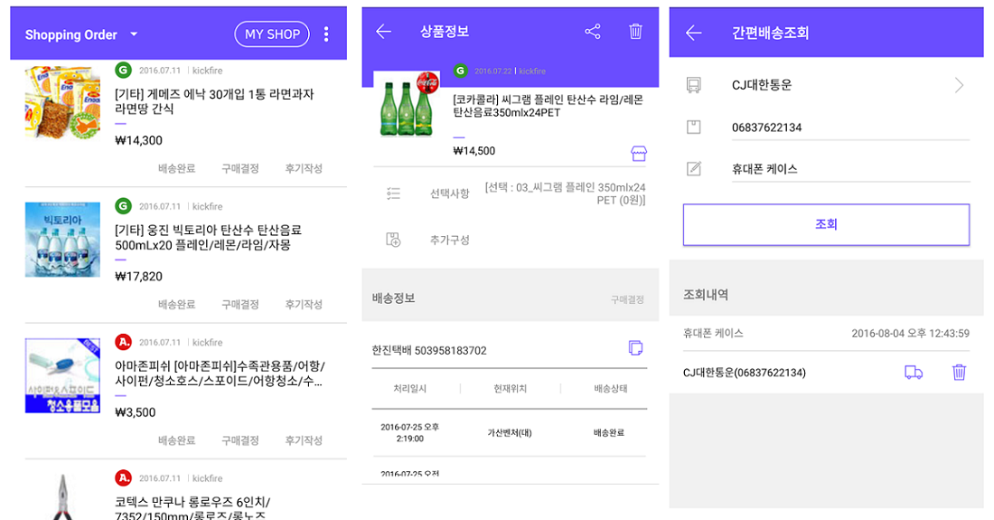Viewport: 994px width, 520px height.
Task: Tap the 조회 lookup button
Action: (x=826, y=224)
